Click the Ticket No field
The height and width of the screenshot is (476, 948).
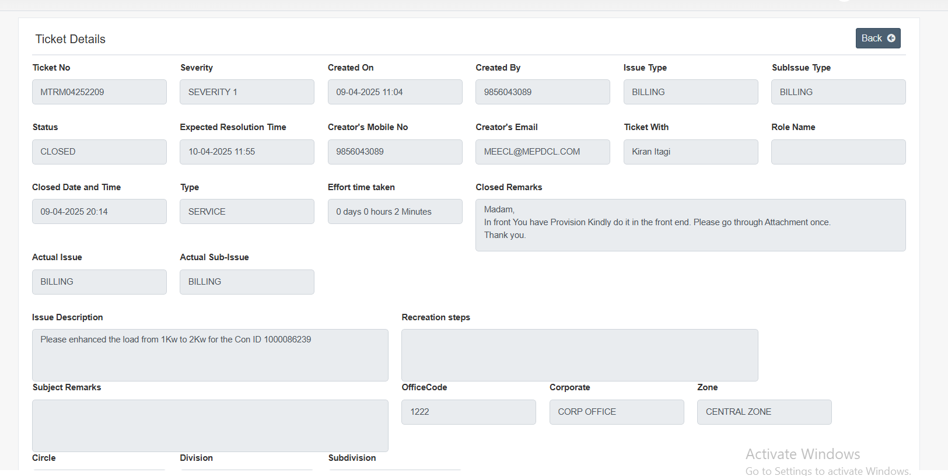(99, 92)
